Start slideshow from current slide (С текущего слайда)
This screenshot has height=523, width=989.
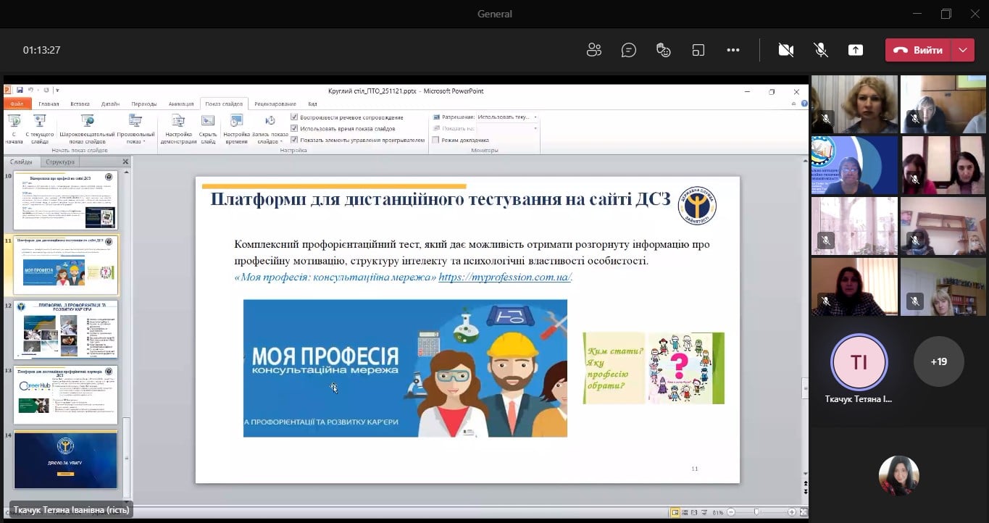tap(40, 129)
